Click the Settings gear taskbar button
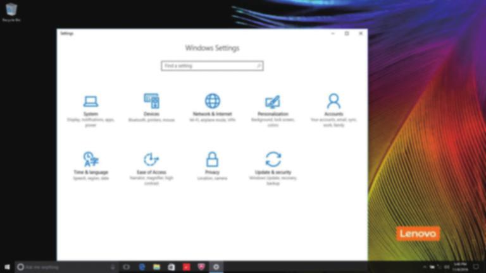486x273 pixels. pos(216,267)
